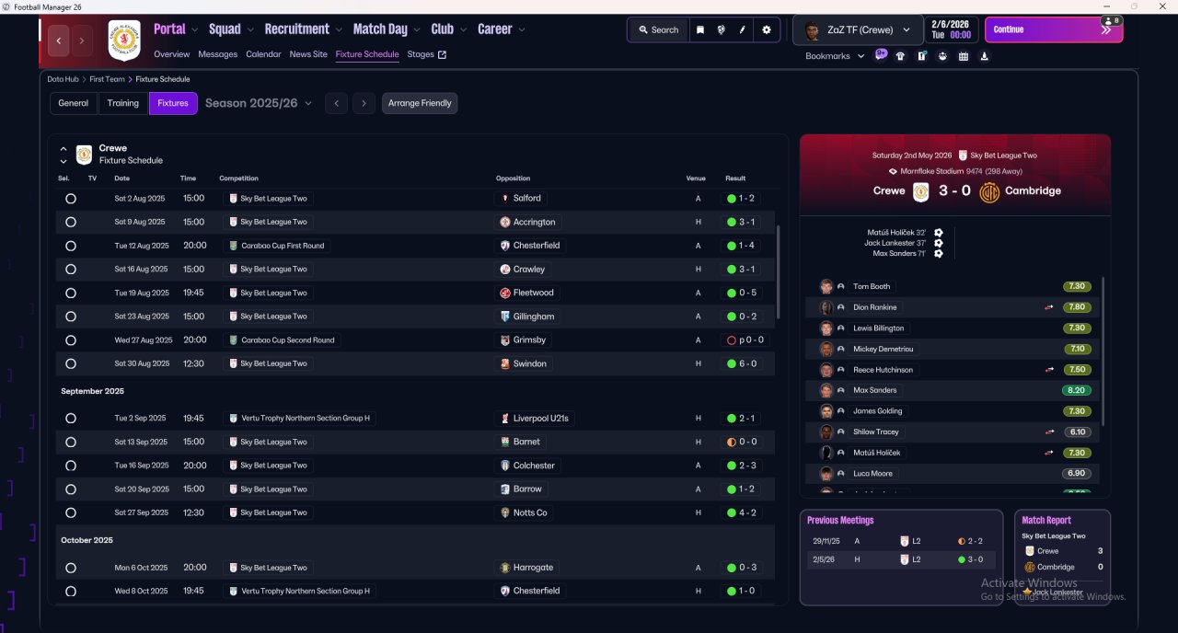This screenshot has height=633, width=1178.
Task: Go to the previous season with the arrow
Action: tap(337, 103)
